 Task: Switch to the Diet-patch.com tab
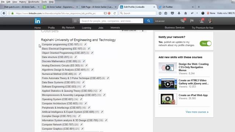pos(20,7)
